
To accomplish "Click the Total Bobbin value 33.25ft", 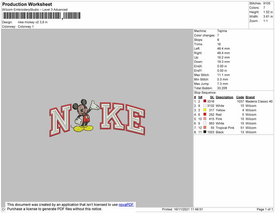I will (x=222, y=88).
